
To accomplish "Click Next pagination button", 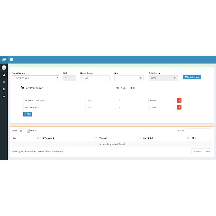I will tap(208, 152).
